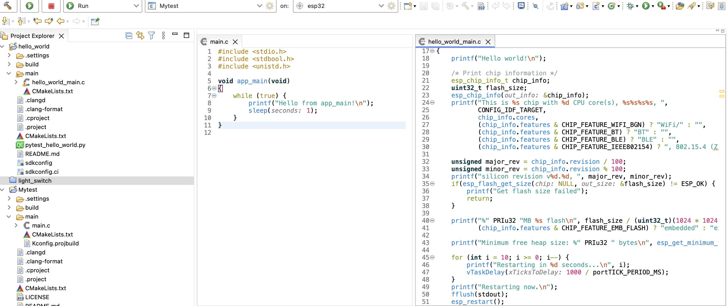Go to the last edit location

click(x=37, y=21)
